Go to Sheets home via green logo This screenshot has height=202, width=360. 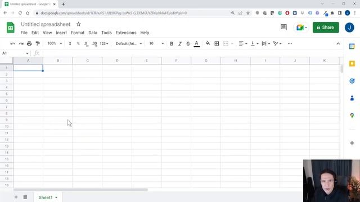tap(10, 27)
